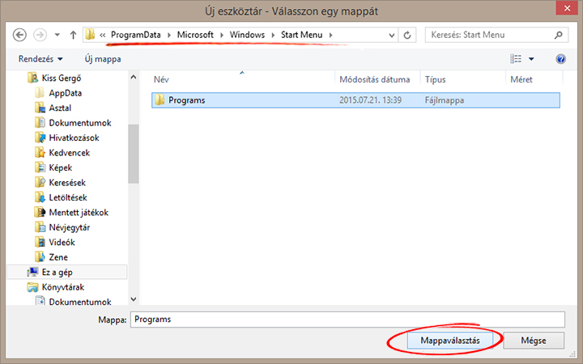
Task: Click the help question mark icon
Action: coord(560,59)
